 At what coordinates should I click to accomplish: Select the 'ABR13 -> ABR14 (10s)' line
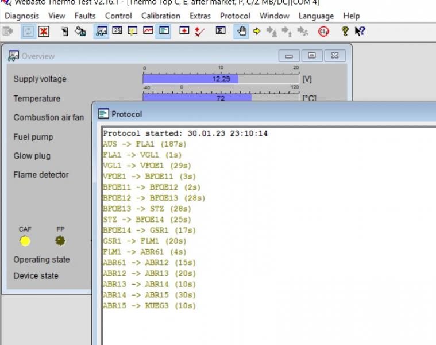149,285
